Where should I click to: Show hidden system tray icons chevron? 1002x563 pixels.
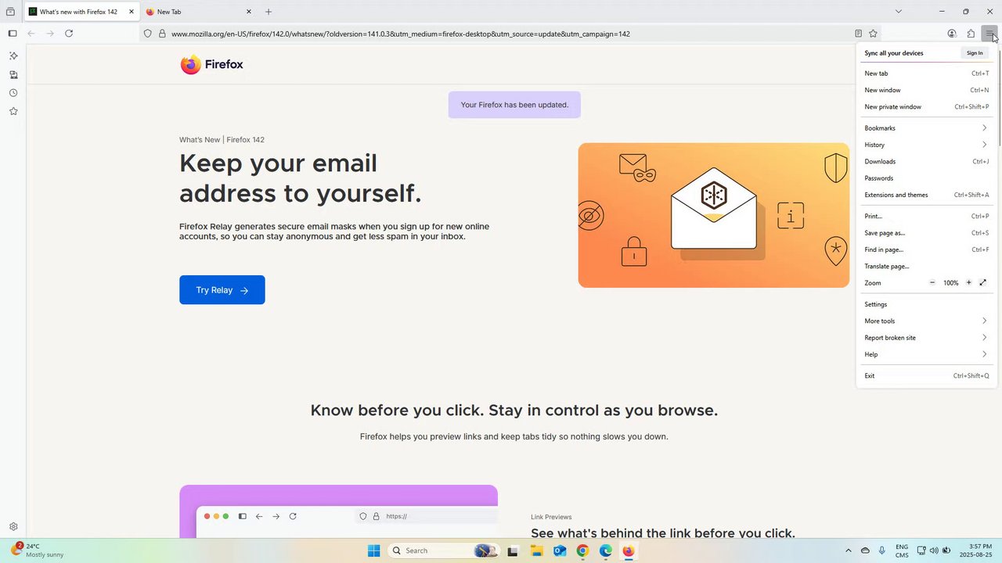coord(848,550)
